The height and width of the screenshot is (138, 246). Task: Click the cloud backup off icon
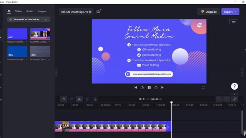pos(98,11)
